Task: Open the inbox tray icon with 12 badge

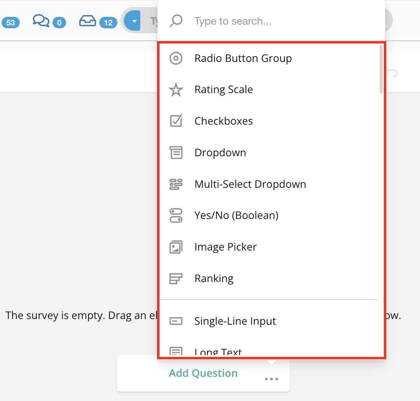Action: coord(87,21)
